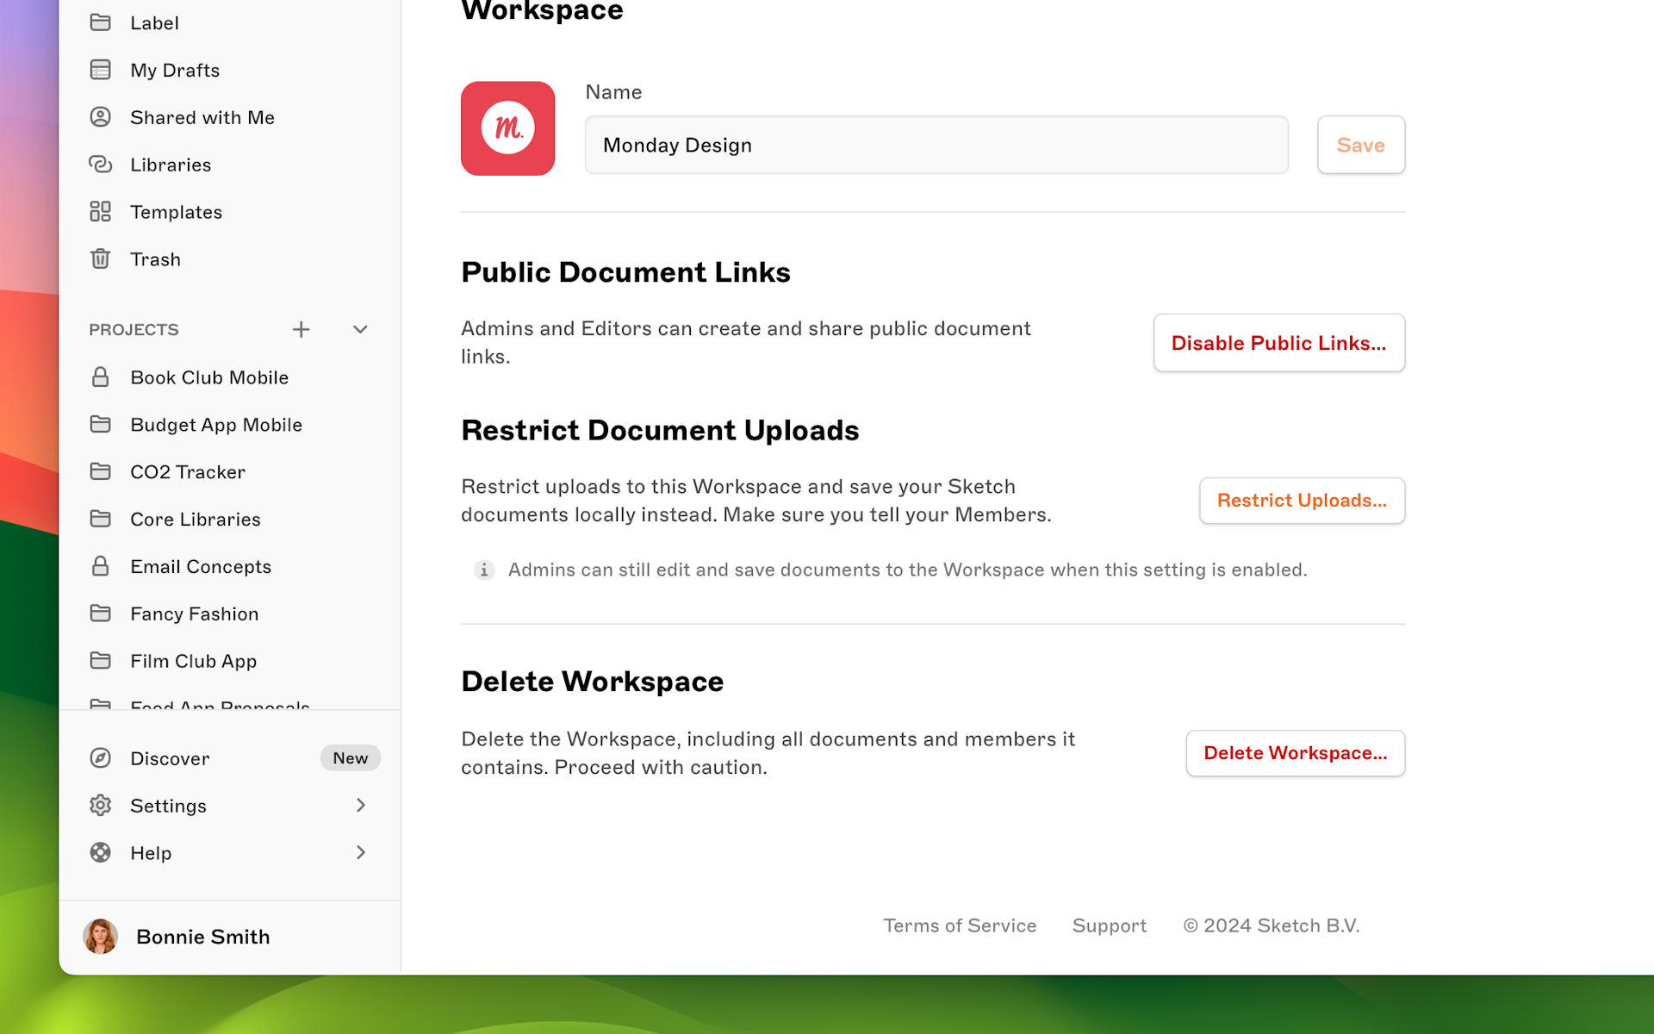Viewport: 1654px width, 1034px height.
Task: Click the Trash icon in sidebar
Action: point(101,258)
